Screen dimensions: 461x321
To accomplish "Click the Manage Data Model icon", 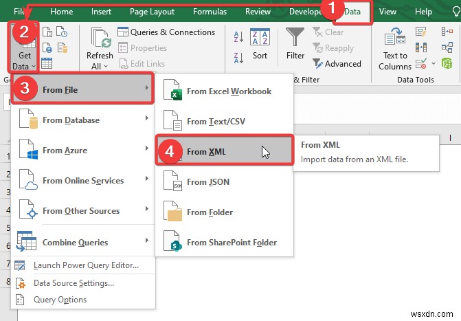I will pyautogui.click(x=447, y=63).
